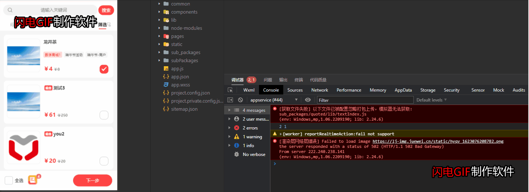This screenshot has height=192, width=529.
Task: Click the red cross icon beside 2 errors
Action: [237, 128]
